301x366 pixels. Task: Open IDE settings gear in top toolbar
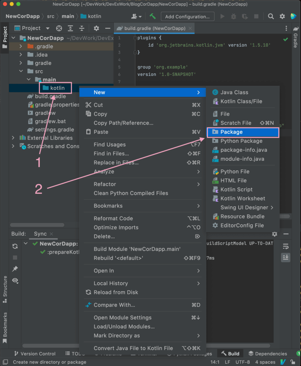pyautogui.click(x=282, y=16)
